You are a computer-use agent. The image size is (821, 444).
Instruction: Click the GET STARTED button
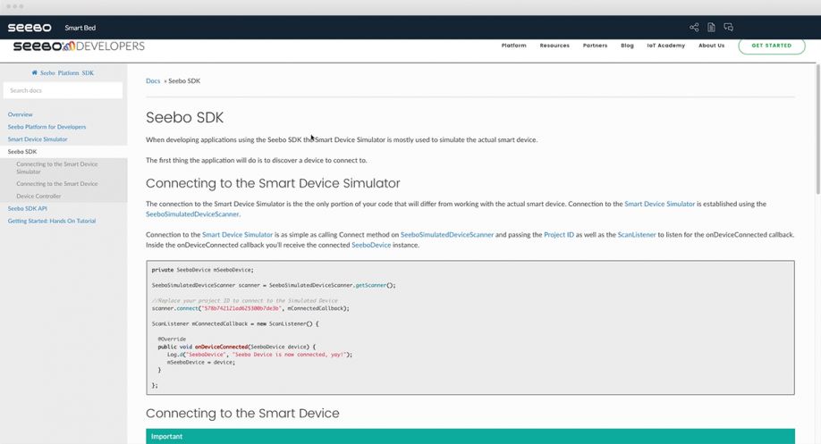tap(771, 46)
